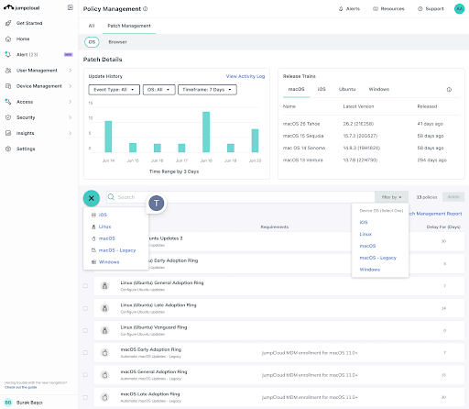Check the macOS Early Adoption Ring checkbox
Viewport: 469px width, 409px height.
(x=85, y=352)
